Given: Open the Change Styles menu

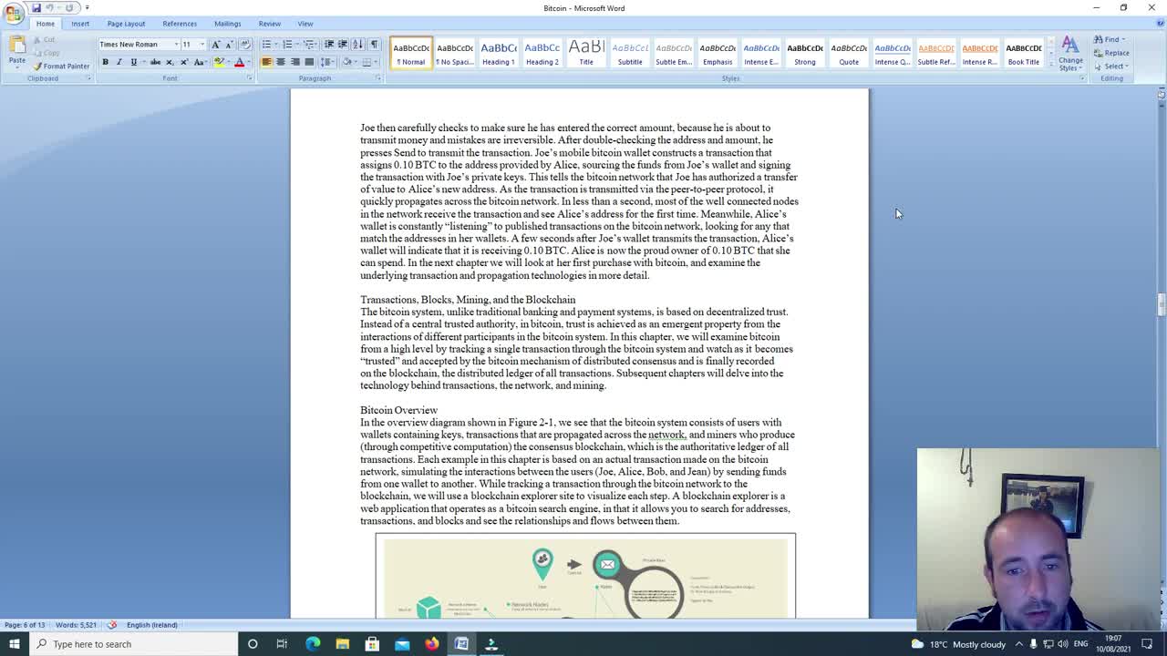Looking at the screenshot, I should 1070,53.
